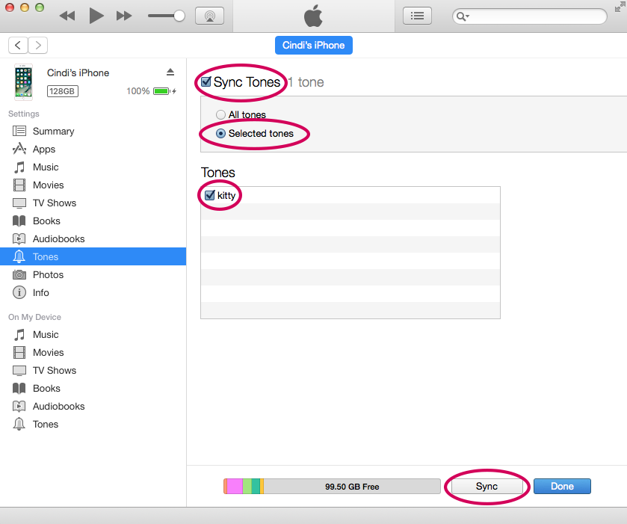The image size is (627, 524).
Task: Click the Sync button
Action: 487,487
